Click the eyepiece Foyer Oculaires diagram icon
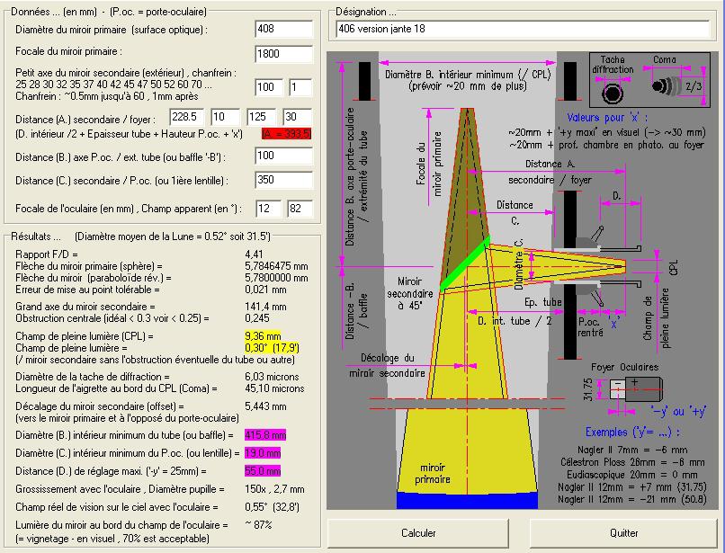 point(636,388)
